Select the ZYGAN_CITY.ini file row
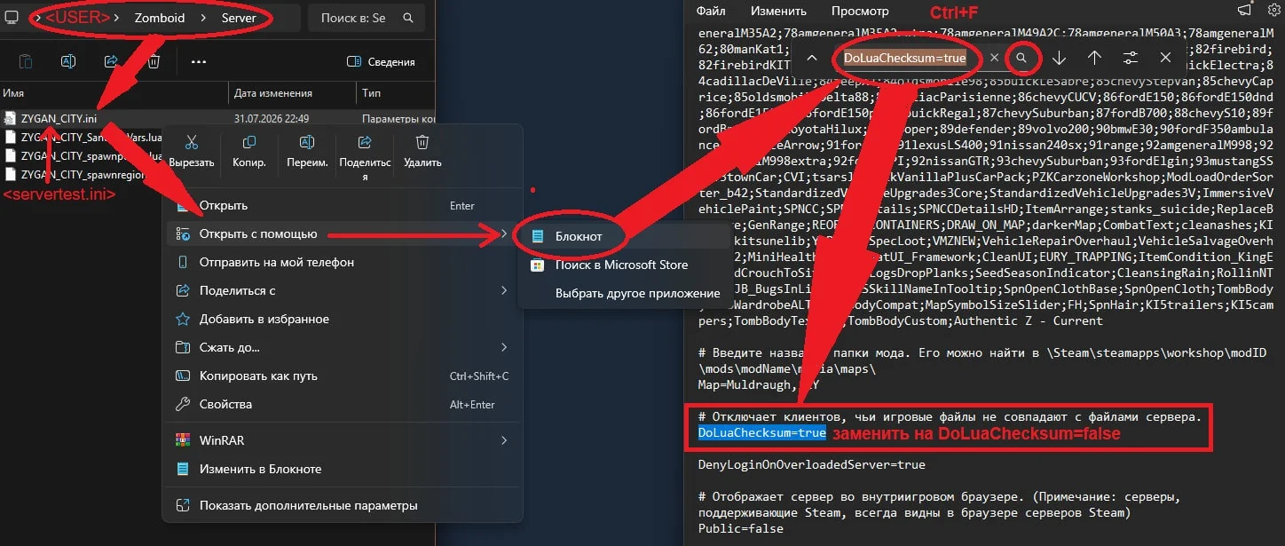Screen dimensions: 1285x546 pyautogui.click(x=217, y=118)
